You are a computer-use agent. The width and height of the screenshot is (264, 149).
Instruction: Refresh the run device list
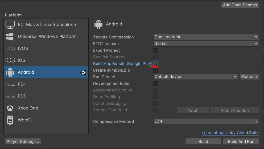click(x=250, y=77)
